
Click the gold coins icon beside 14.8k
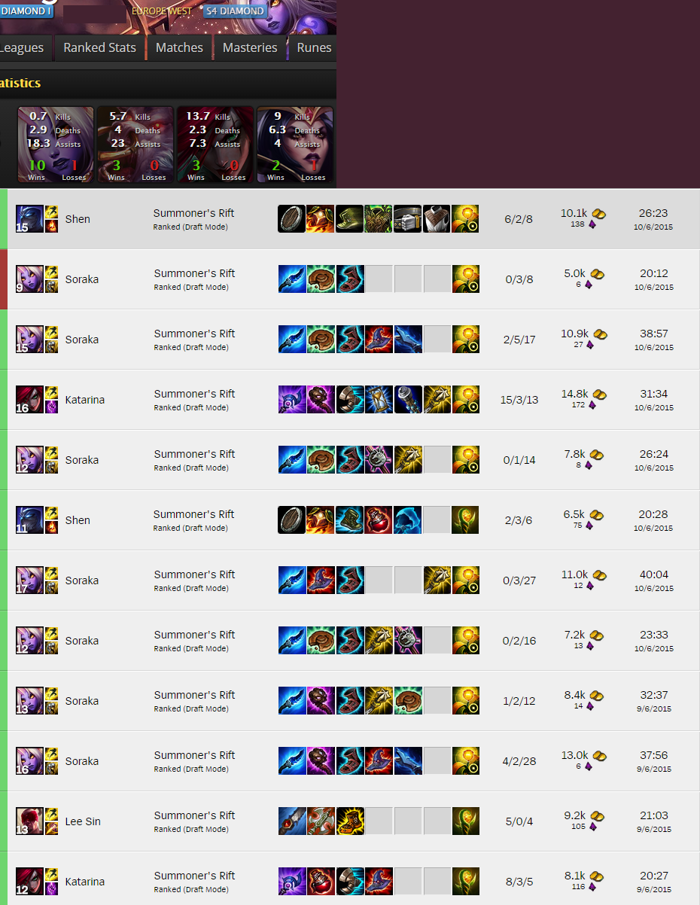tap(598, 395)
